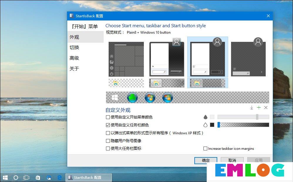
Task: Open Task View on the taskbar
Action: pos(26,178)
